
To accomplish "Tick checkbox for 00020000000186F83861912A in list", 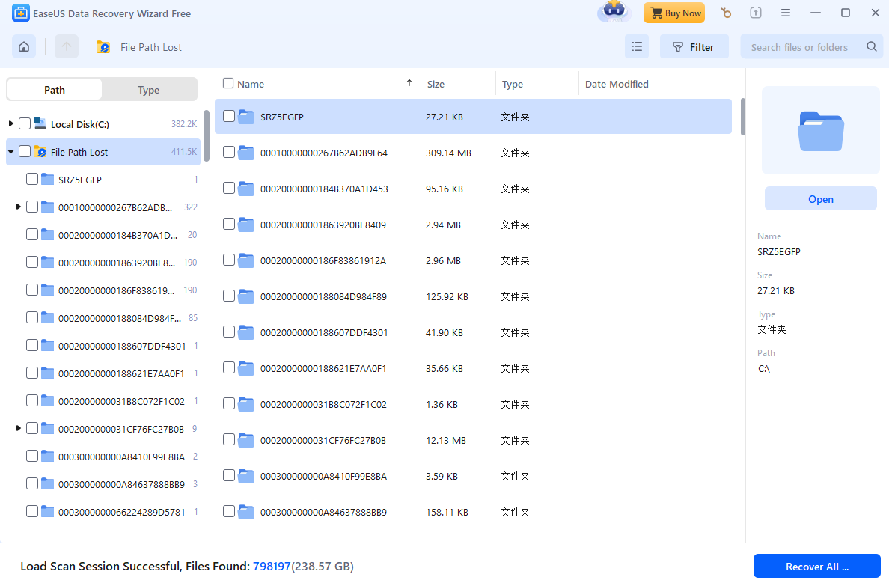I will (229, 260).
